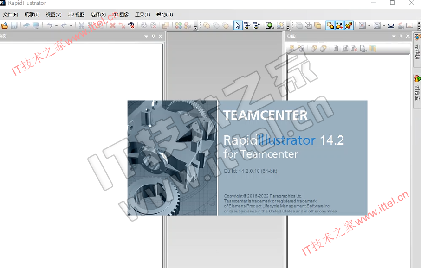Toggle the sparkle cube highlighted tool
This screenshot has height=268, width=421.
click(x=330, y=26)
